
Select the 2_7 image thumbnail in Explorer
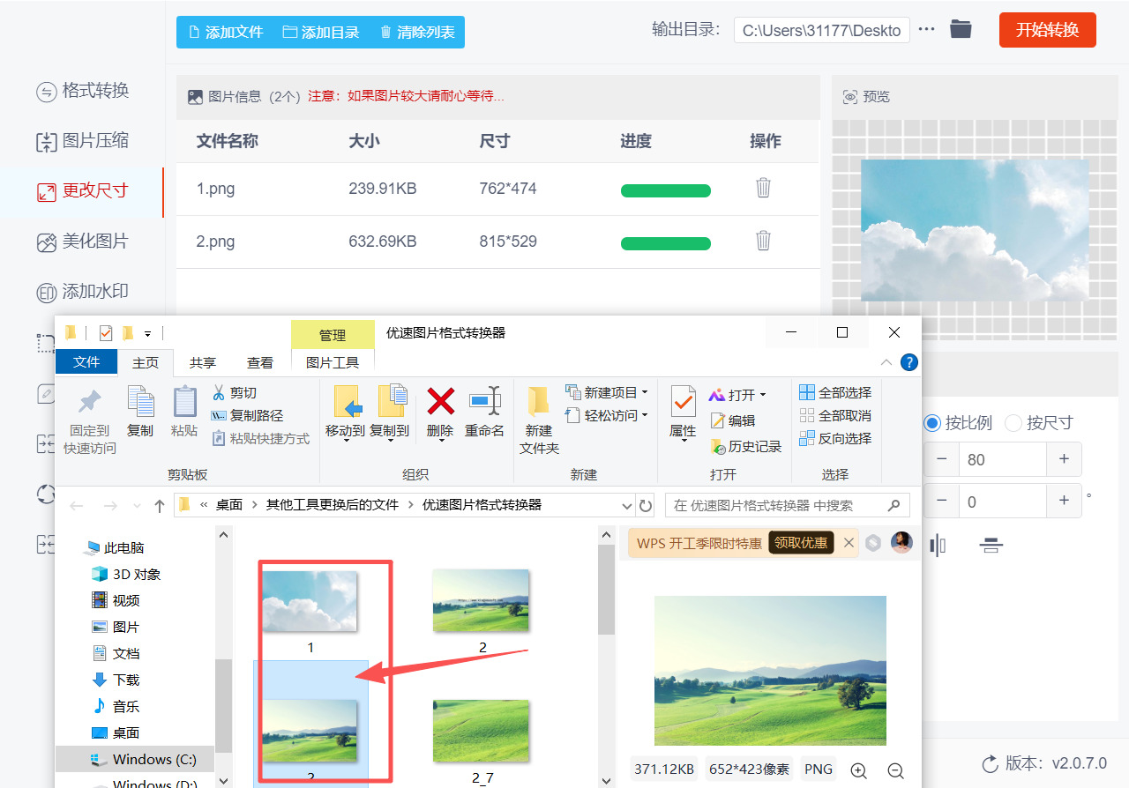[482, 730]
